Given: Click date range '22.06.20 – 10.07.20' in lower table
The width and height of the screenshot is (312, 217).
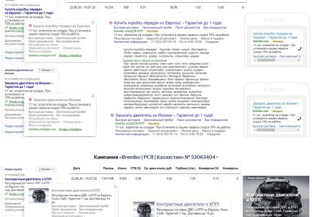Looking at the screenshot, I should 84,178.
